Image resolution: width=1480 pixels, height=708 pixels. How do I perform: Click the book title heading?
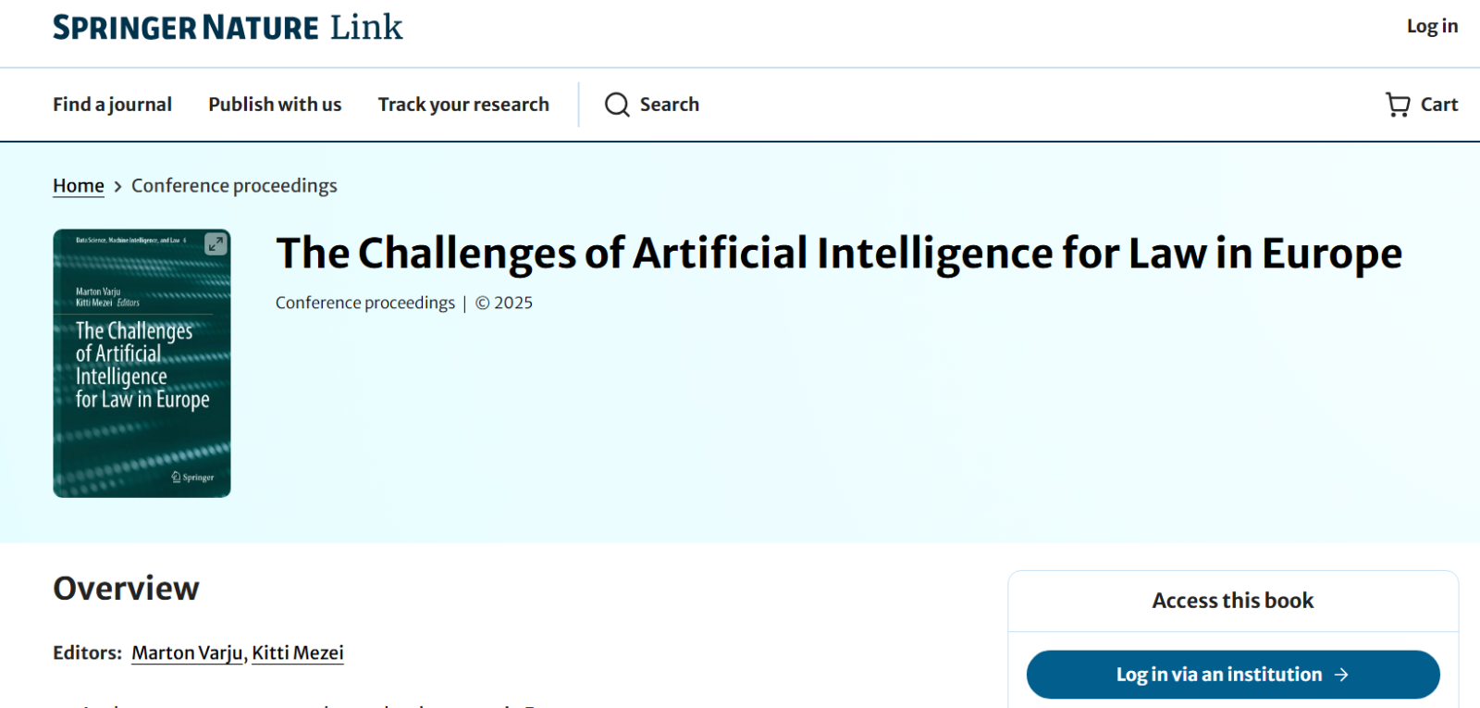[x=839, y=254]
